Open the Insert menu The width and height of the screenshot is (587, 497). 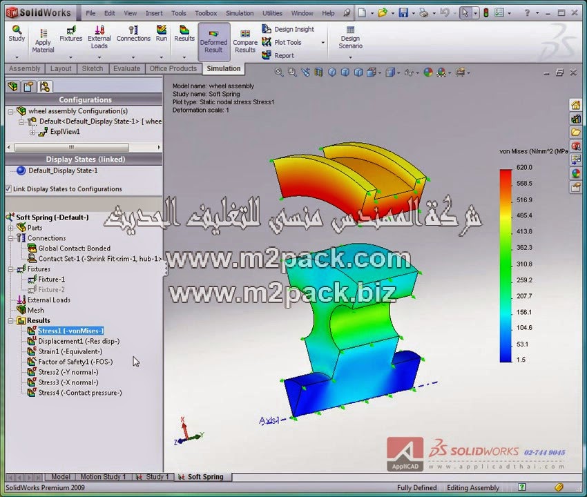[154, 13]
